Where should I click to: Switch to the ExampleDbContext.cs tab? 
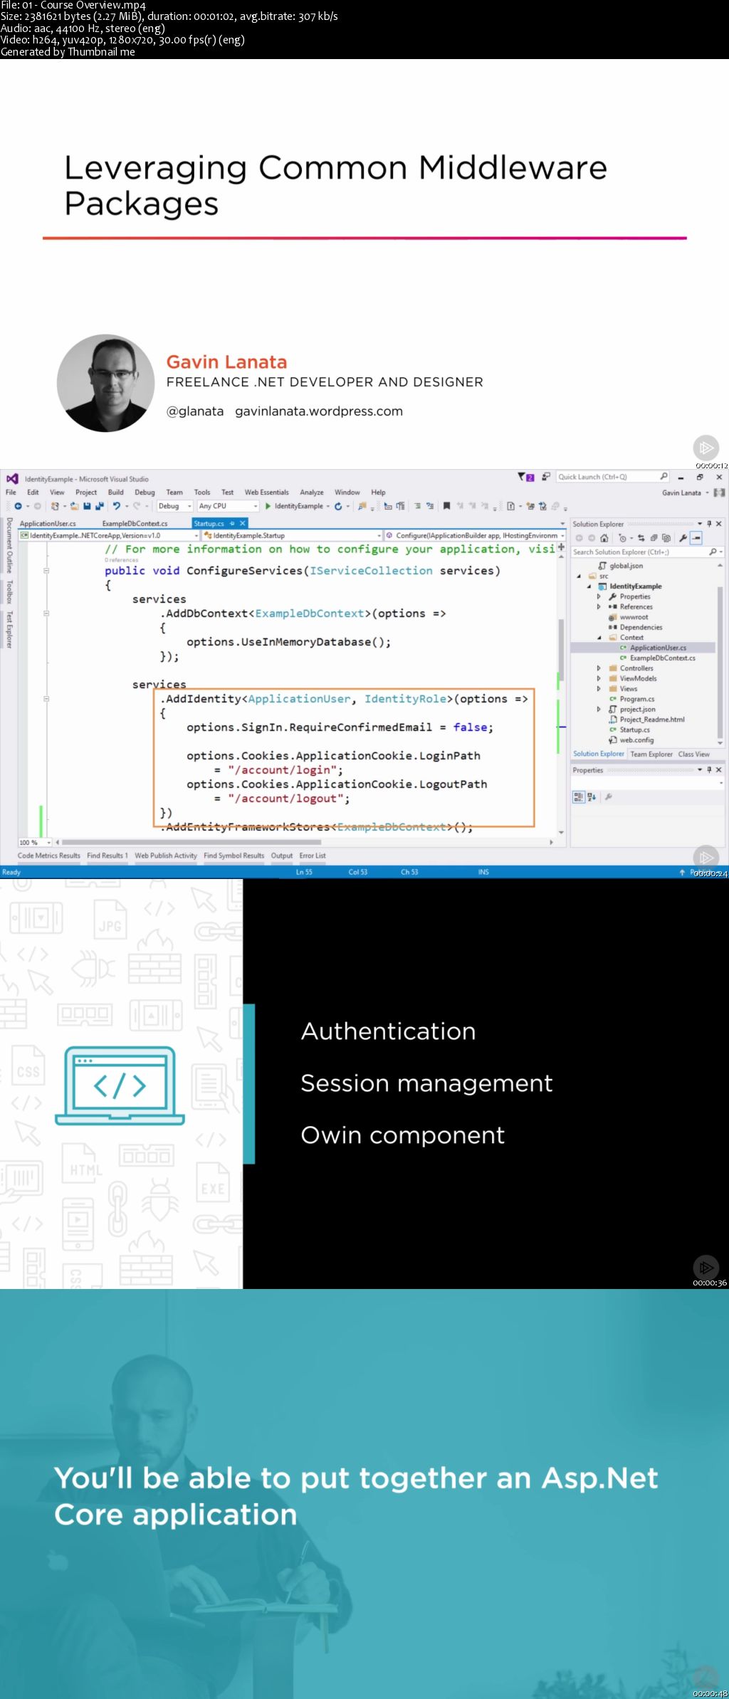click(x=135, y=523)
